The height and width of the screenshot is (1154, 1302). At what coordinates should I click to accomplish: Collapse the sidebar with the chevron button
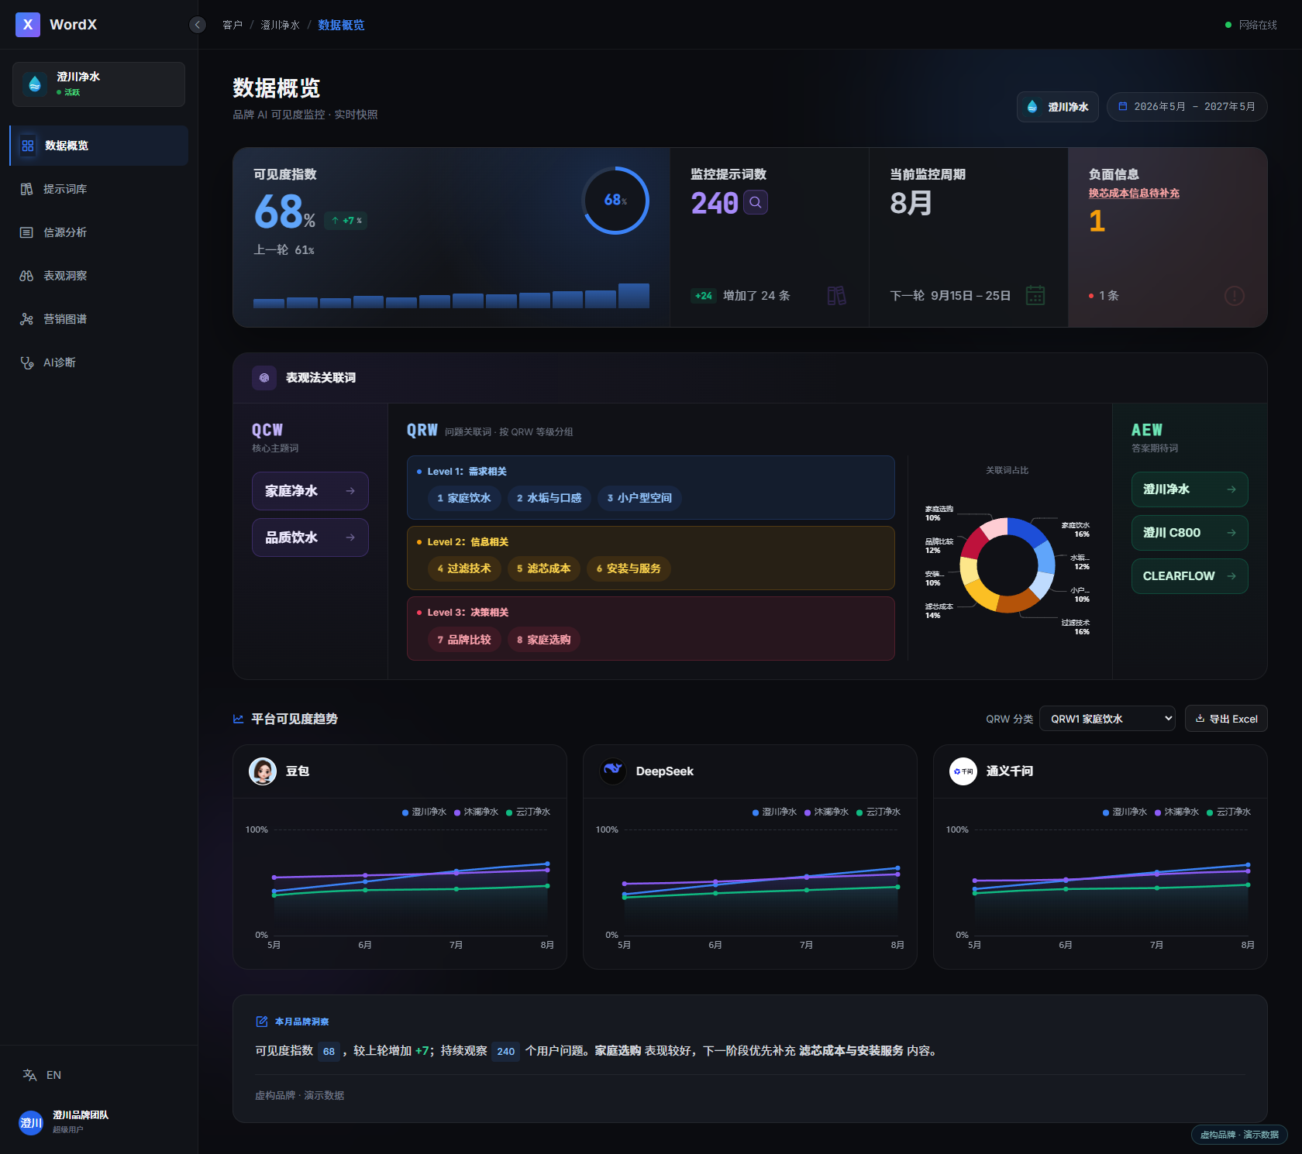(x=198, y=25)
